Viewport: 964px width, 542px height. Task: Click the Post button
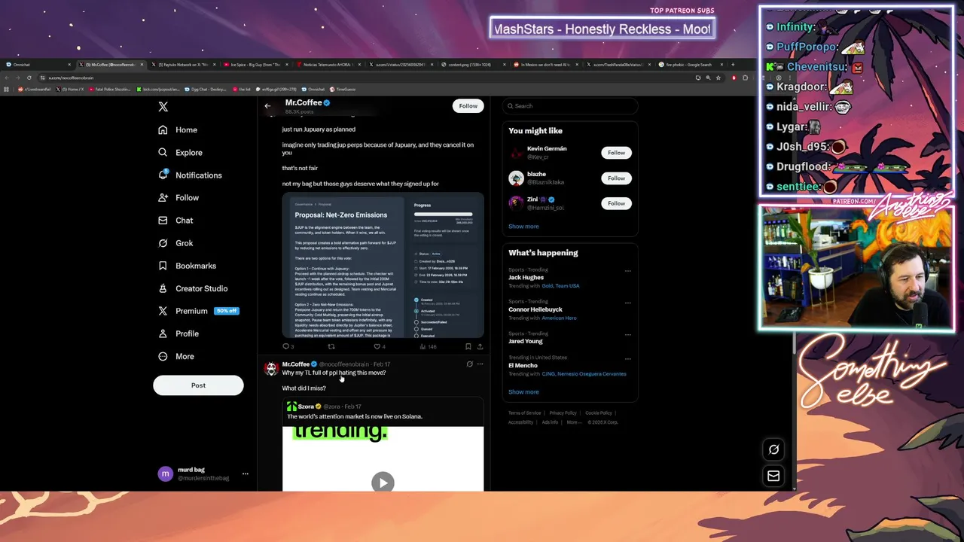(x=198, y=385)
